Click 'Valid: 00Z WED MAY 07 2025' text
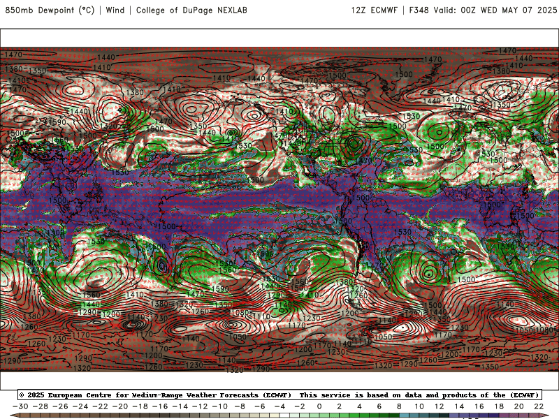 coord(495,10)
